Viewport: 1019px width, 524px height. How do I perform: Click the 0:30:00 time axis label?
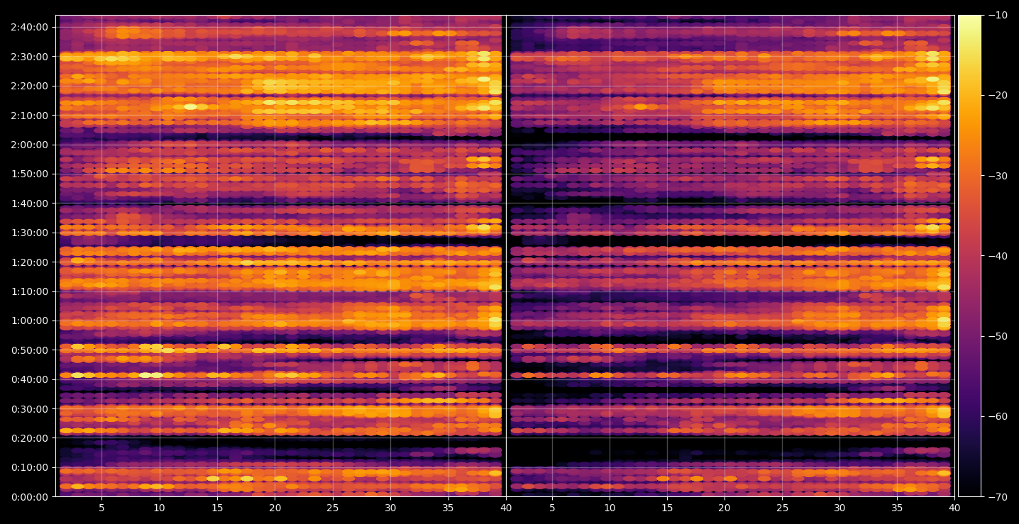[31, 408]
